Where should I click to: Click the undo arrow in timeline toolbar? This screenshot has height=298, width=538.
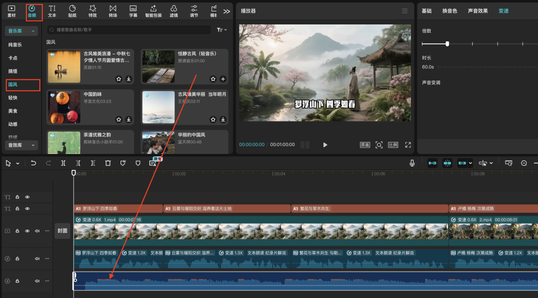pyautogui.click(x=33, y=163)
